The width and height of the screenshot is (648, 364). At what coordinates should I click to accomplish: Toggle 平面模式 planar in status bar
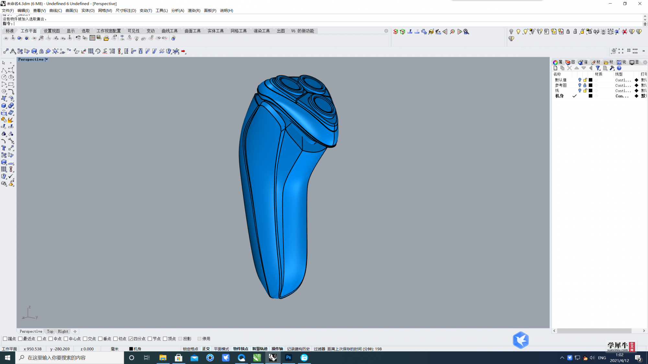221,349
